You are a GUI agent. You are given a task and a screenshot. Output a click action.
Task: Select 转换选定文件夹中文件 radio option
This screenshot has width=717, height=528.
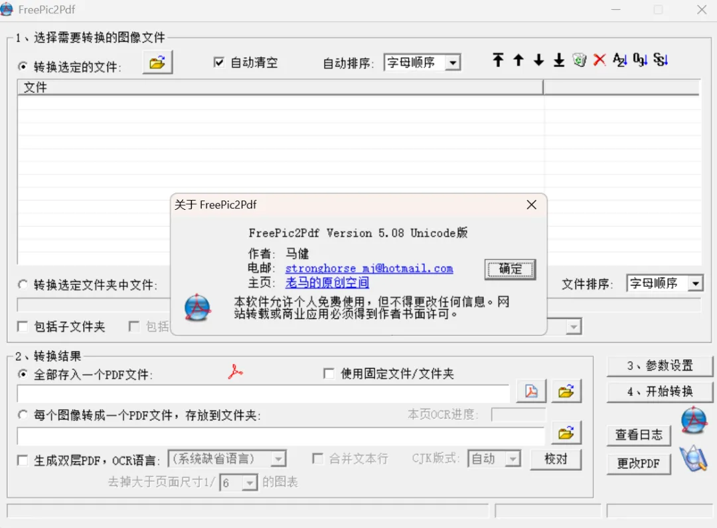point(23,285)
